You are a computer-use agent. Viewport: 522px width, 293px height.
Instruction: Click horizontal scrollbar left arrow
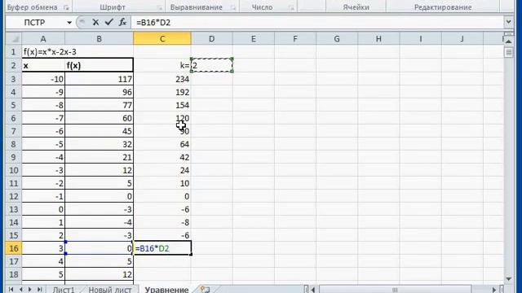click(313, 290)
